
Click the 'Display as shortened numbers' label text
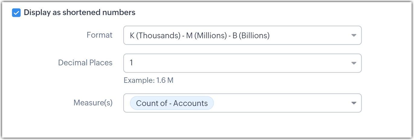[79, 13]
